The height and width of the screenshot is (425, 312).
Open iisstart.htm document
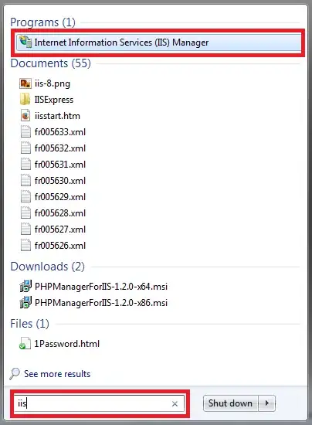[50, 116]
